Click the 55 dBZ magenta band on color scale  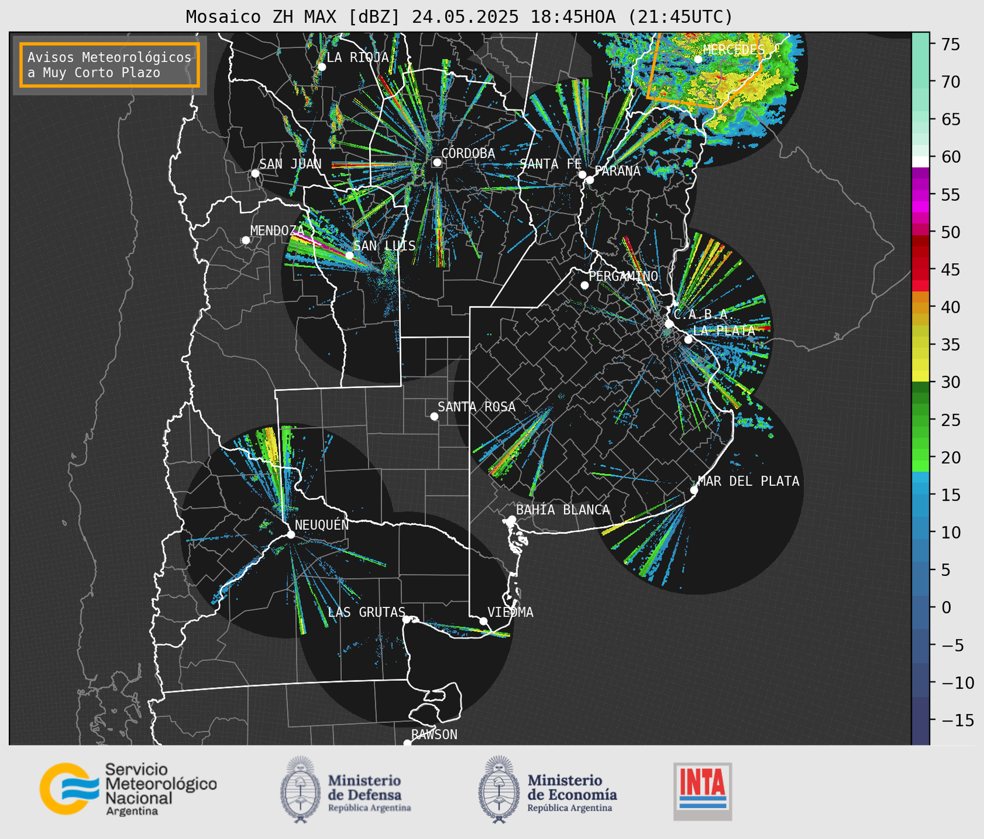point(920,195)
